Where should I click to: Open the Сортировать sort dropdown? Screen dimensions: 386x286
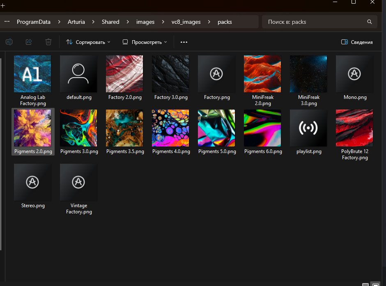tap(88, 42)
